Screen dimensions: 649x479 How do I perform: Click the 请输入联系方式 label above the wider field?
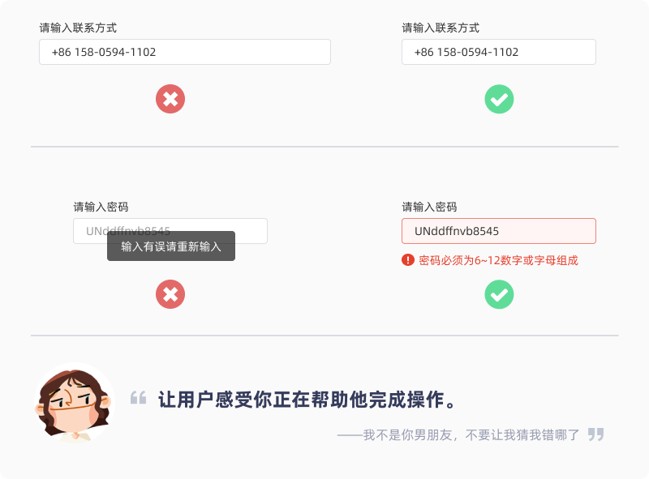(78, 28)
